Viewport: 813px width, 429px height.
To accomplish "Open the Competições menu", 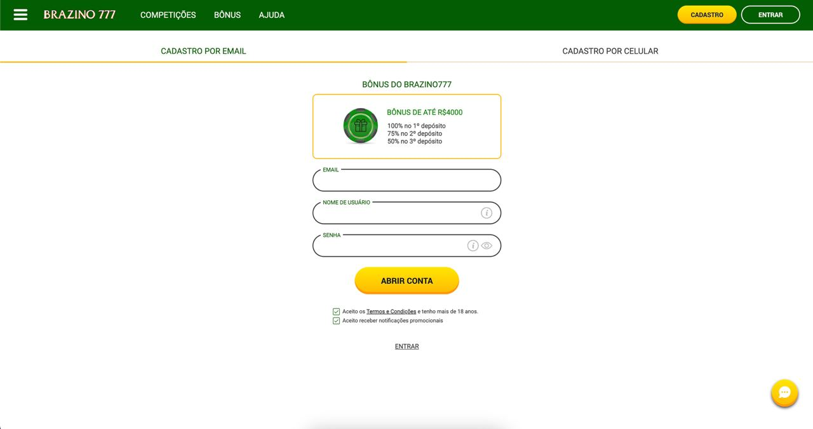I will [x=168, y=15].
